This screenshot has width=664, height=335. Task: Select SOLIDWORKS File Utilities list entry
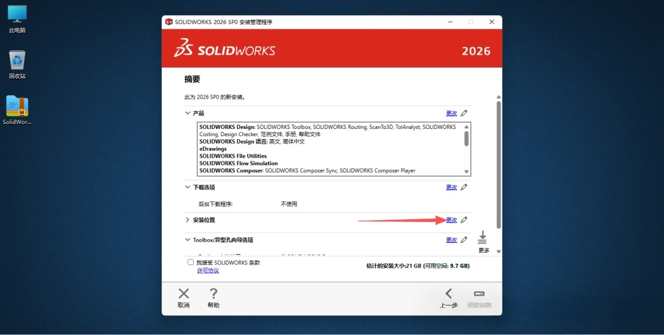pos(233,156)
